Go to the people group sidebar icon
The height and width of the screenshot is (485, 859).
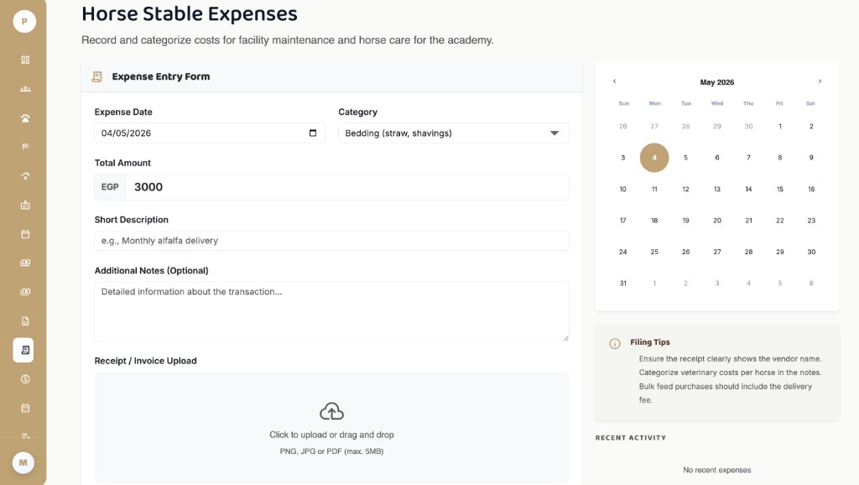point(25,89)
